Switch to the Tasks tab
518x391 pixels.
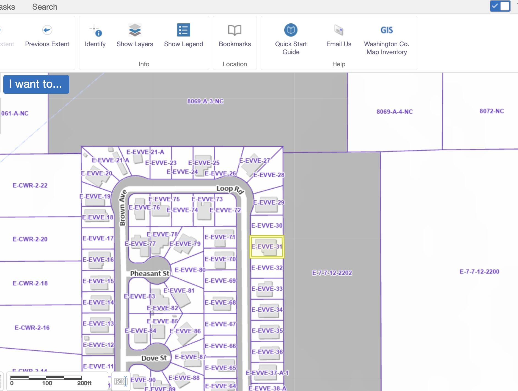click(7, 7)
